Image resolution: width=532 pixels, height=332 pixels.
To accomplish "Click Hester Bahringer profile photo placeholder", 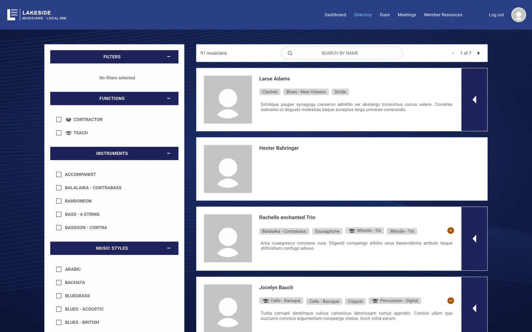I will (228, 169).
